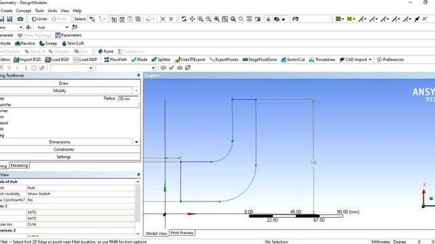Click the ThroatArea tool
This screenshot has width=435, height=244.
tap(322, 60)
